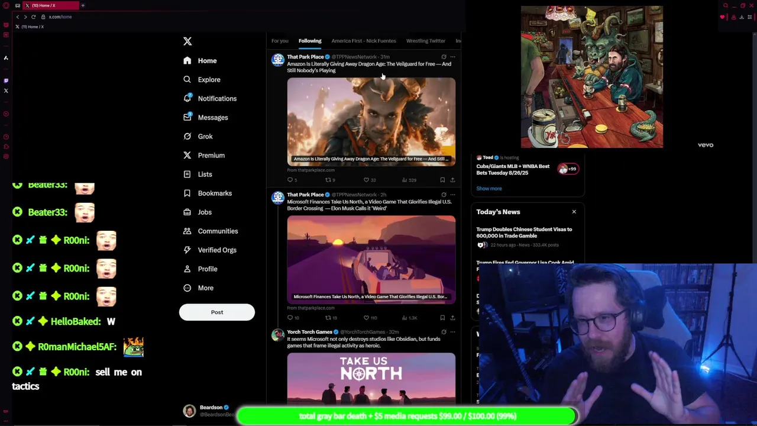Viewport: 757px width, 426px height.
Task: Click Grok icon on Yorch Torch Games post
Action: pos(444,332)
